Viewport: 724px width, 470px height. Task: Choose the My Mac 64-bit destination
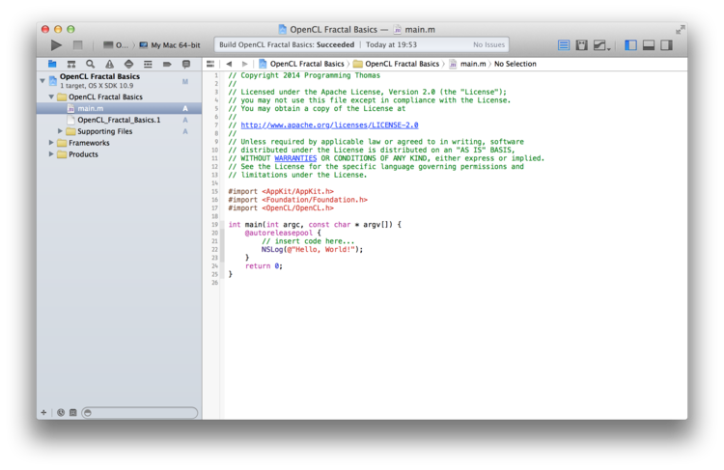click(170, 45)
